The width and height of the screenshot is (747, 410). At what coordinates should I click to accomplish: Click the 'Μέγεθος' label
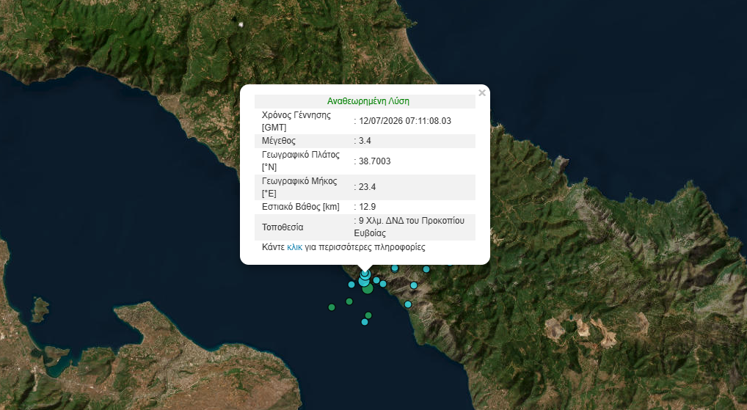point(279,141)
